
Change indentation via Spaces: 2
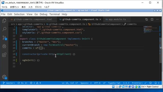click(86, 83)
